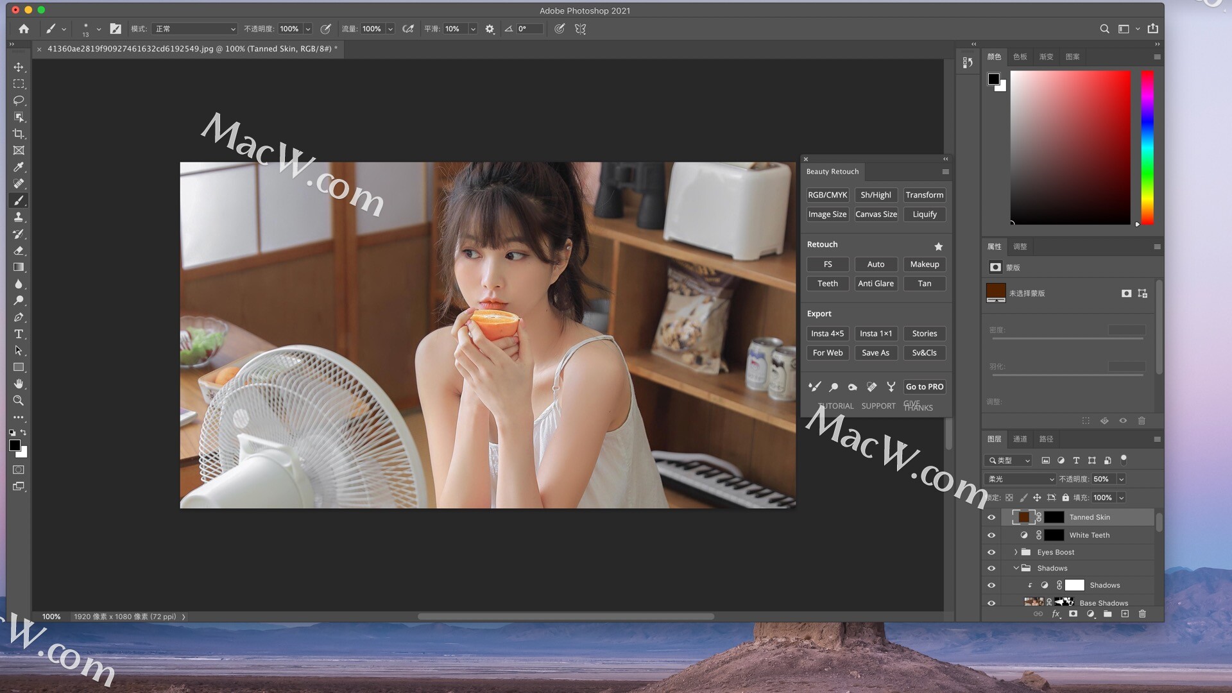The image size is (1232, 693).
Task: Toggle visibility of Eyes Boost group
Action: click(991, 552)
